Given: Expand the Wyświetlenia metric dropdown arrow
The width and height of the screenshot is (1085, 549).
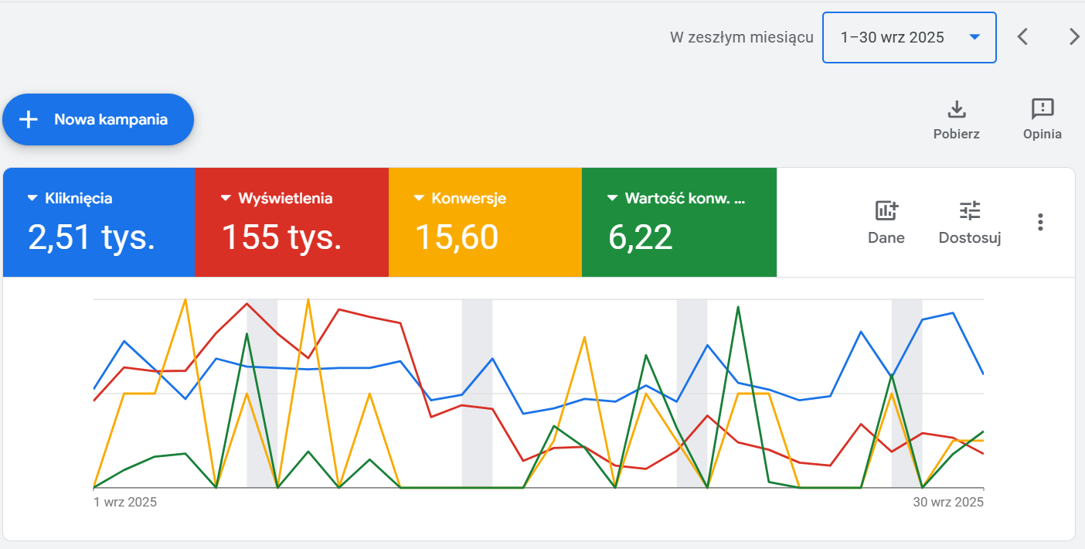Looking at the screenshot, I should [x=226, y=199].
